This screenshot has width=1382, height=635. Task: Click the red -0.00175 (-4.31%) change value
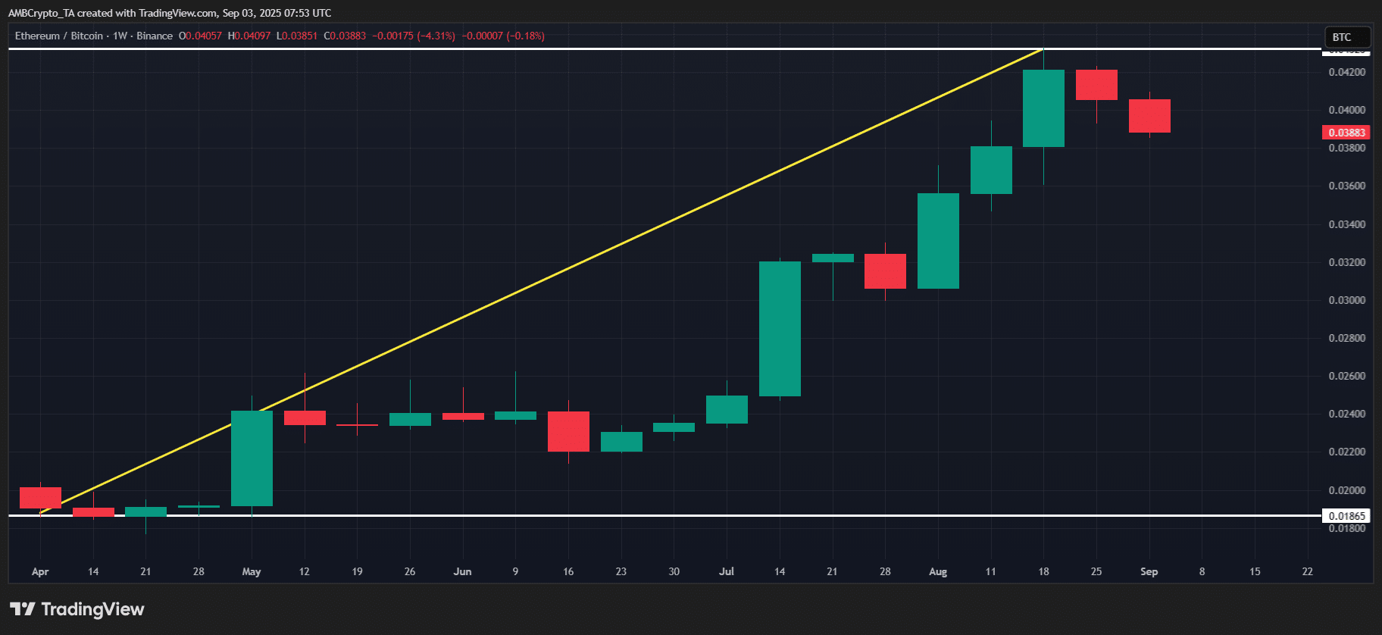point(414,36)
